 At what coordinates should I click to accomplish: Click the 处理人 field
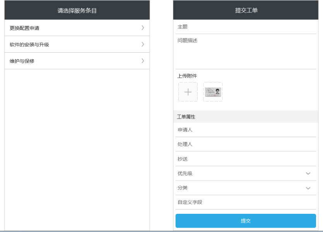[x=246, y=144]
